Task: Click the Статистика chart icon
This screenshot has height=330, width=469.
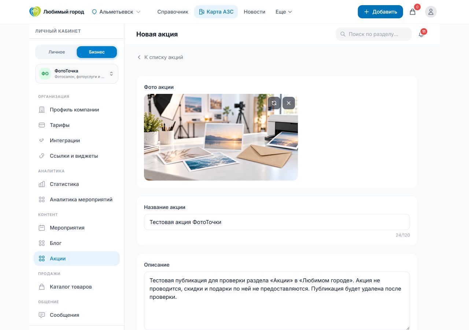Action: [x=42, y=184]
